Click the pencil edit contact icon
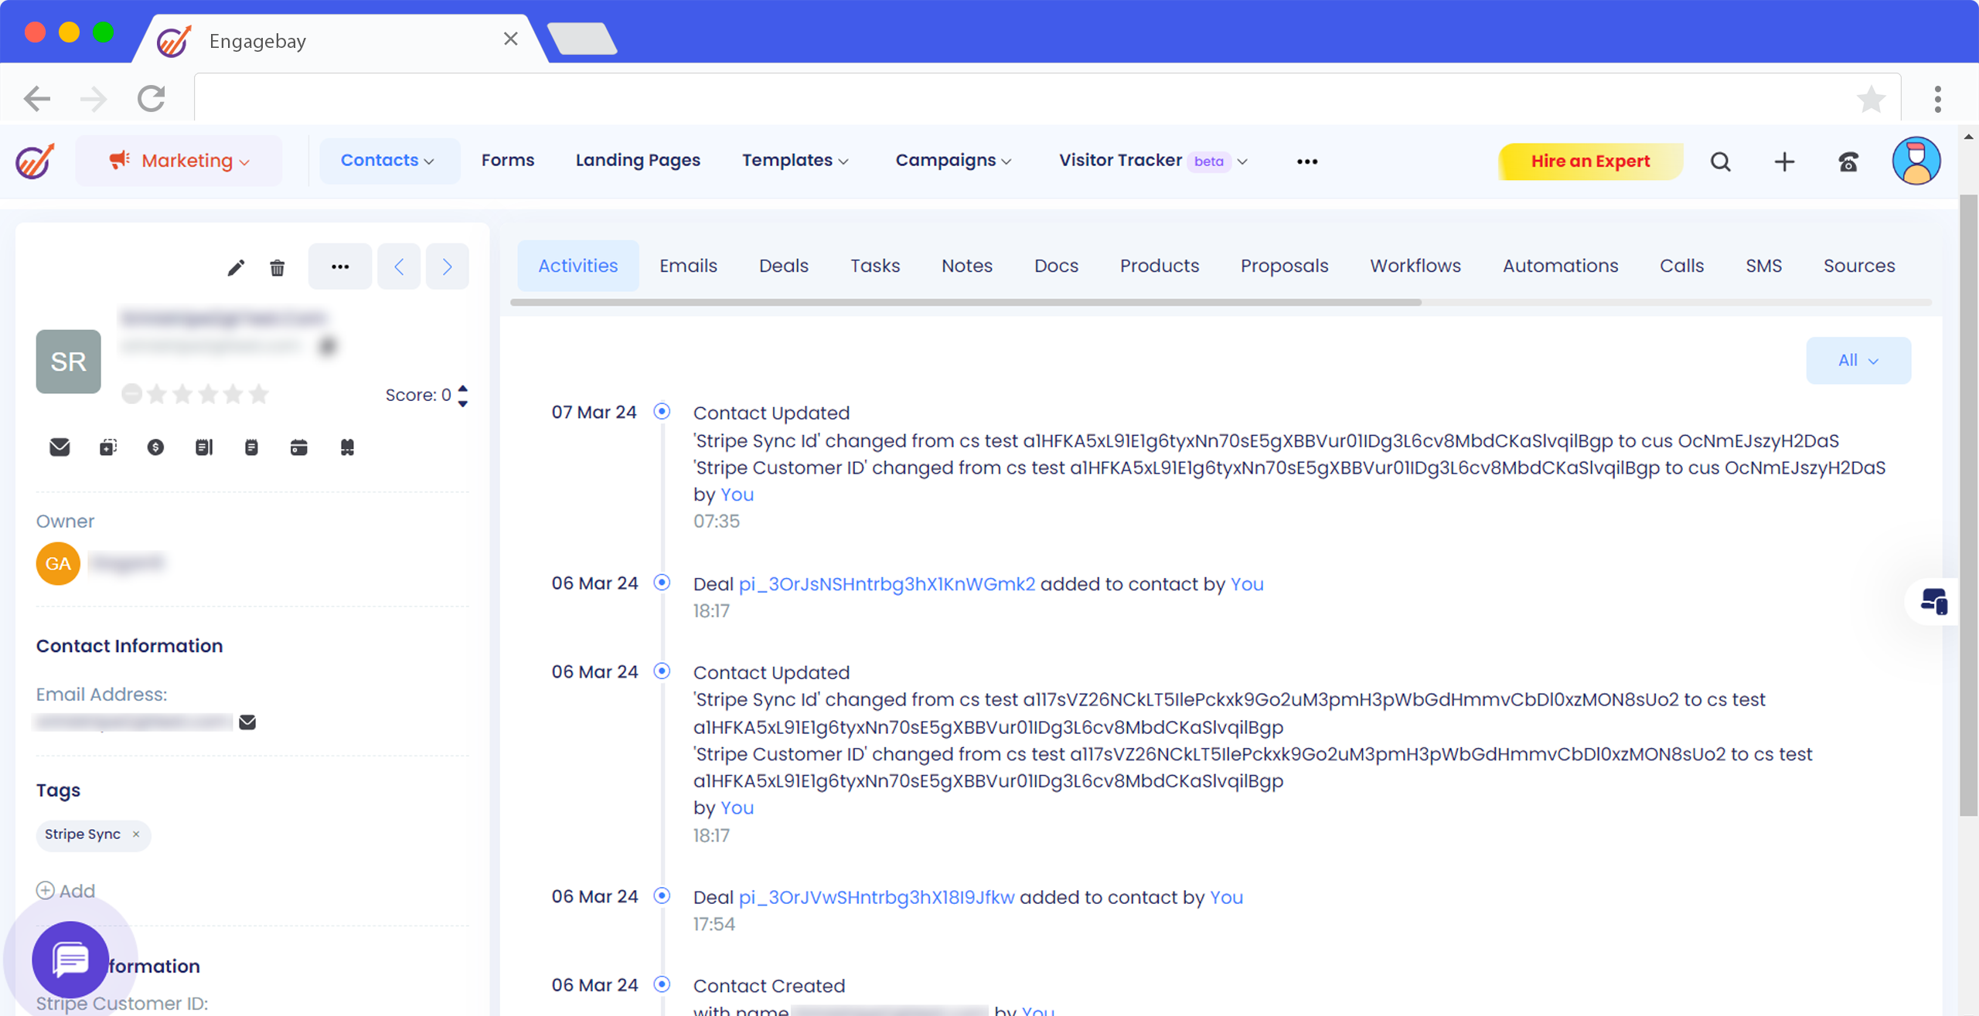Viewport: 1979px width, 1016px height. click(x=236, y=267)
